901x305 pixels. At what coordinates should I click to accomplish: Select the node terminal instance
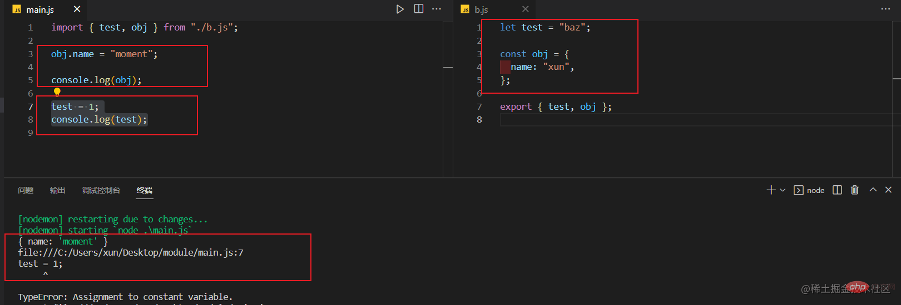pyautogui.click(x=809, y=190)
